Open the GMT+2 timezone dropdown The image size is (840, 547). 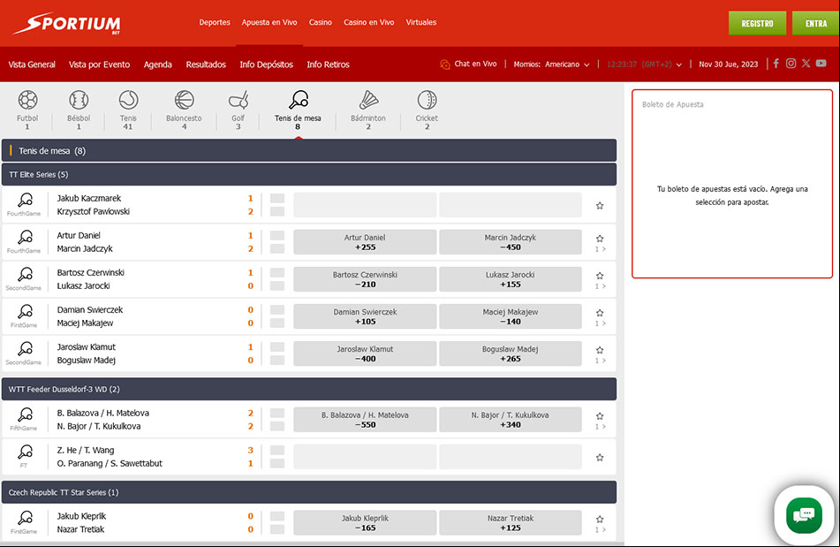pos(645,65)
